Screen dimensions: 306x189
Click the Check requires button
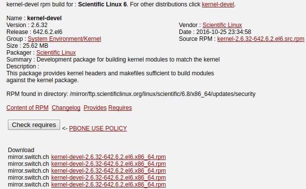click(x=34, y=125)
